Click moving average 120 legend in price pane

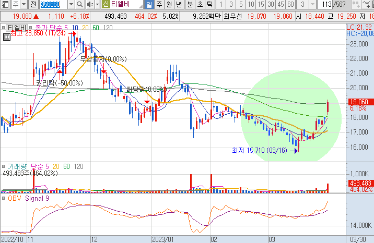click(108, 28)
